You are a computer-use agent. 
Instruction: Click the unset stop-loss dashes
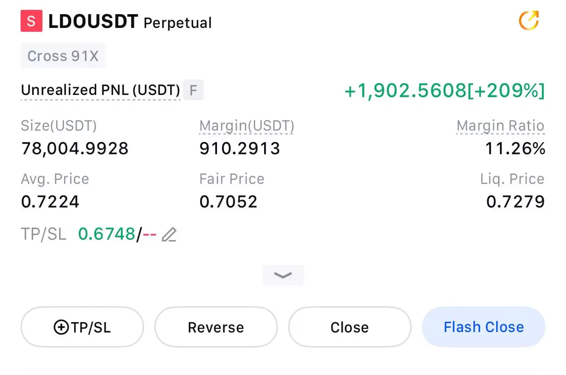click(x=149, y=234)
